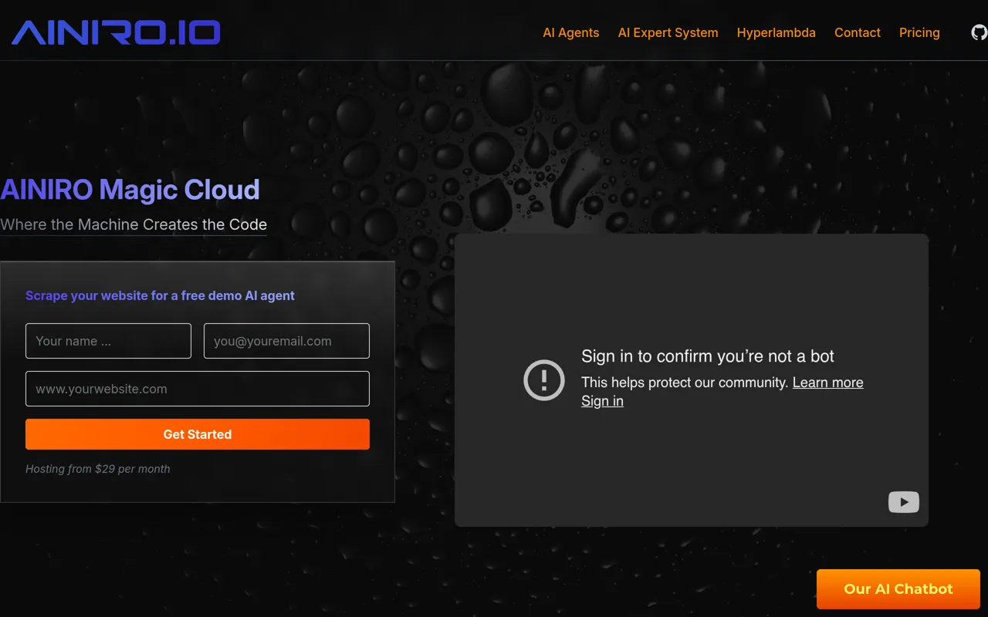Focus the www.yourwebsite.com website field
Image resolution: width=988 pixels, height=617 pixels.
tap(198, 389)
